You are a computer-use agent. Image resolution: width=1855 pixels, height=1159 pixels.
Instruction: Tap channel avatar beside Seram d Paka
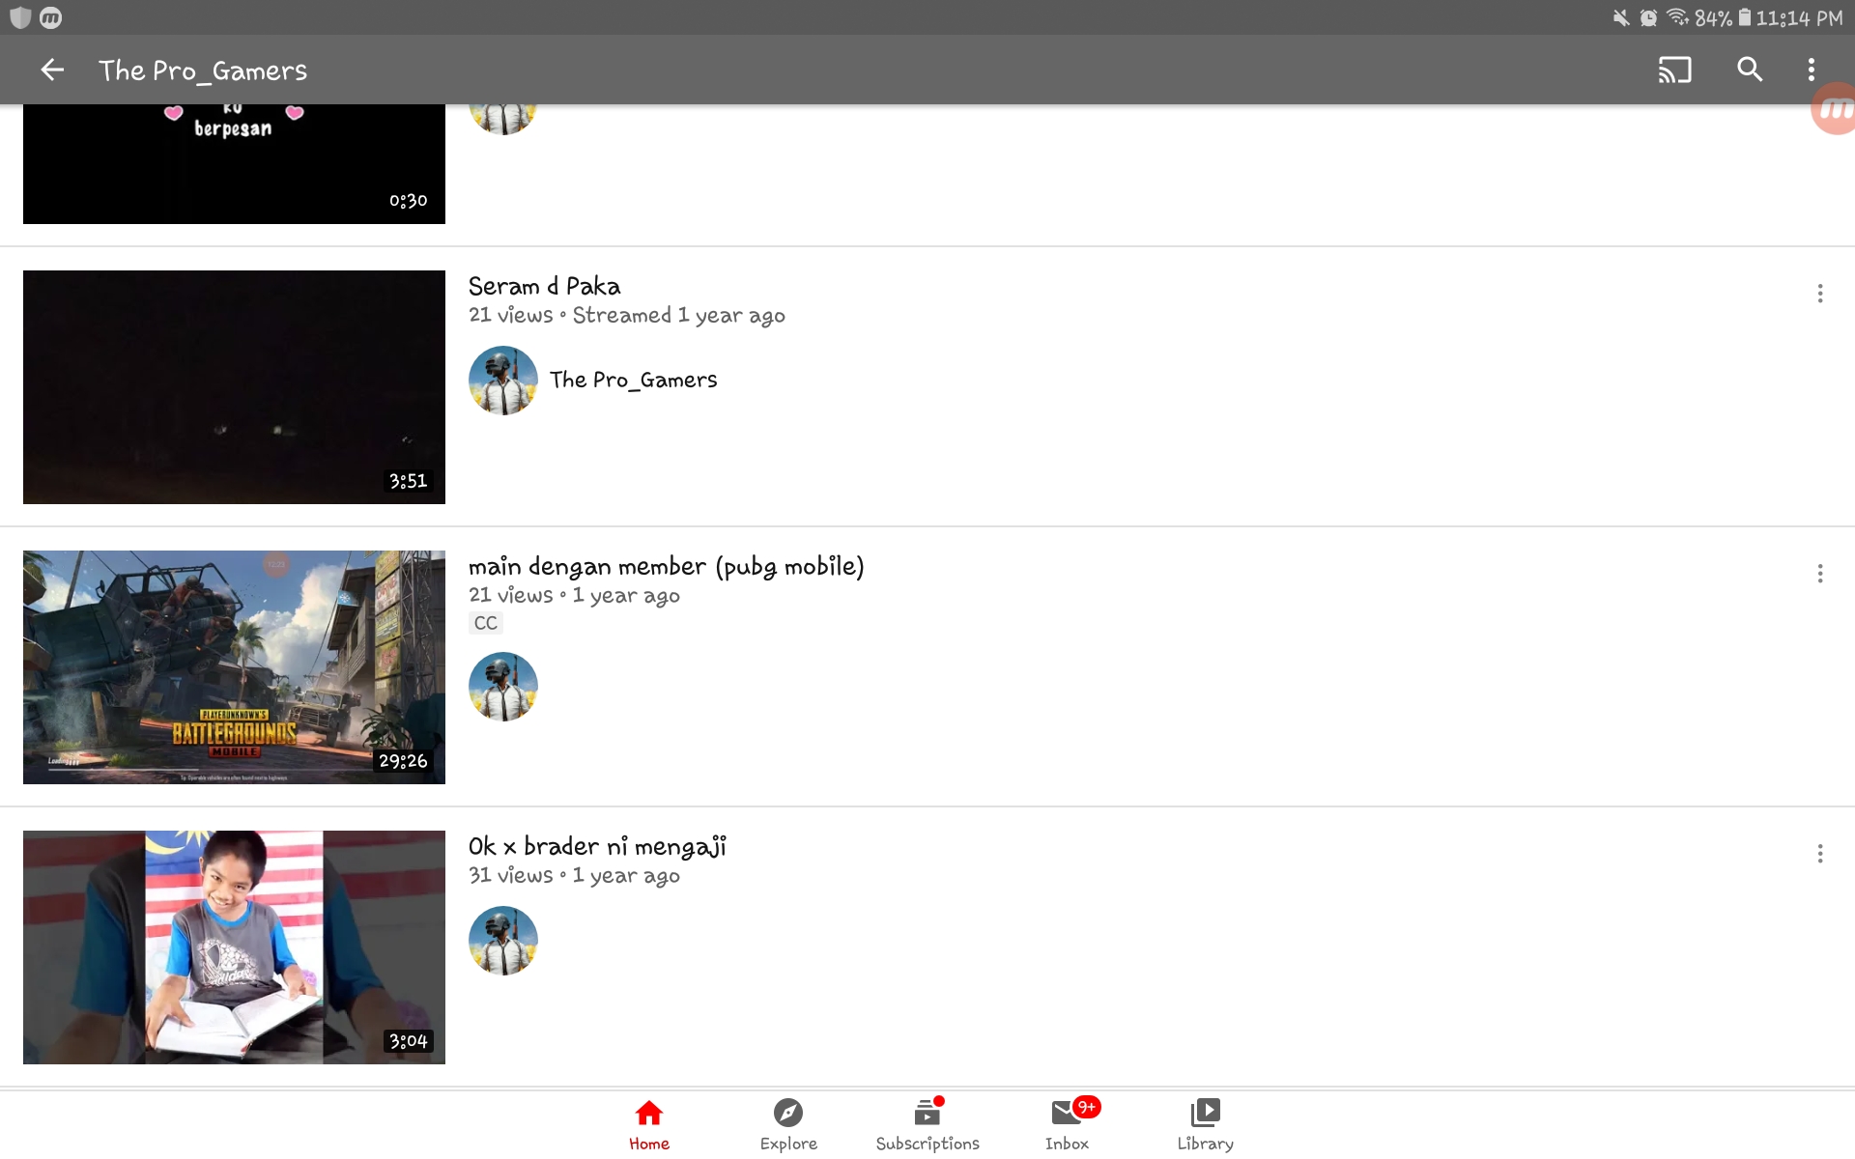[x=503, y=381]
